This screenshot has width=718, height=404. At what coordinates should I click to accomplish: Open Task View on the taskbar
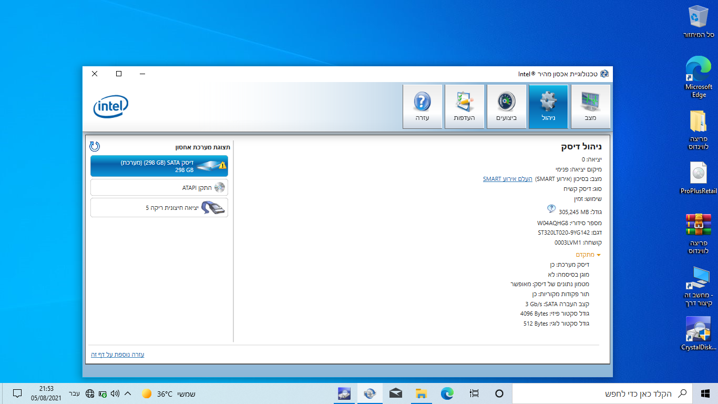pyautogui.click(x=474, y=393)
